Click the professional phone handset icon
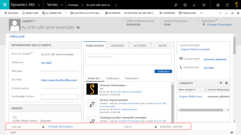The height and width of the screenshot is (135, 241). point(181,67)
